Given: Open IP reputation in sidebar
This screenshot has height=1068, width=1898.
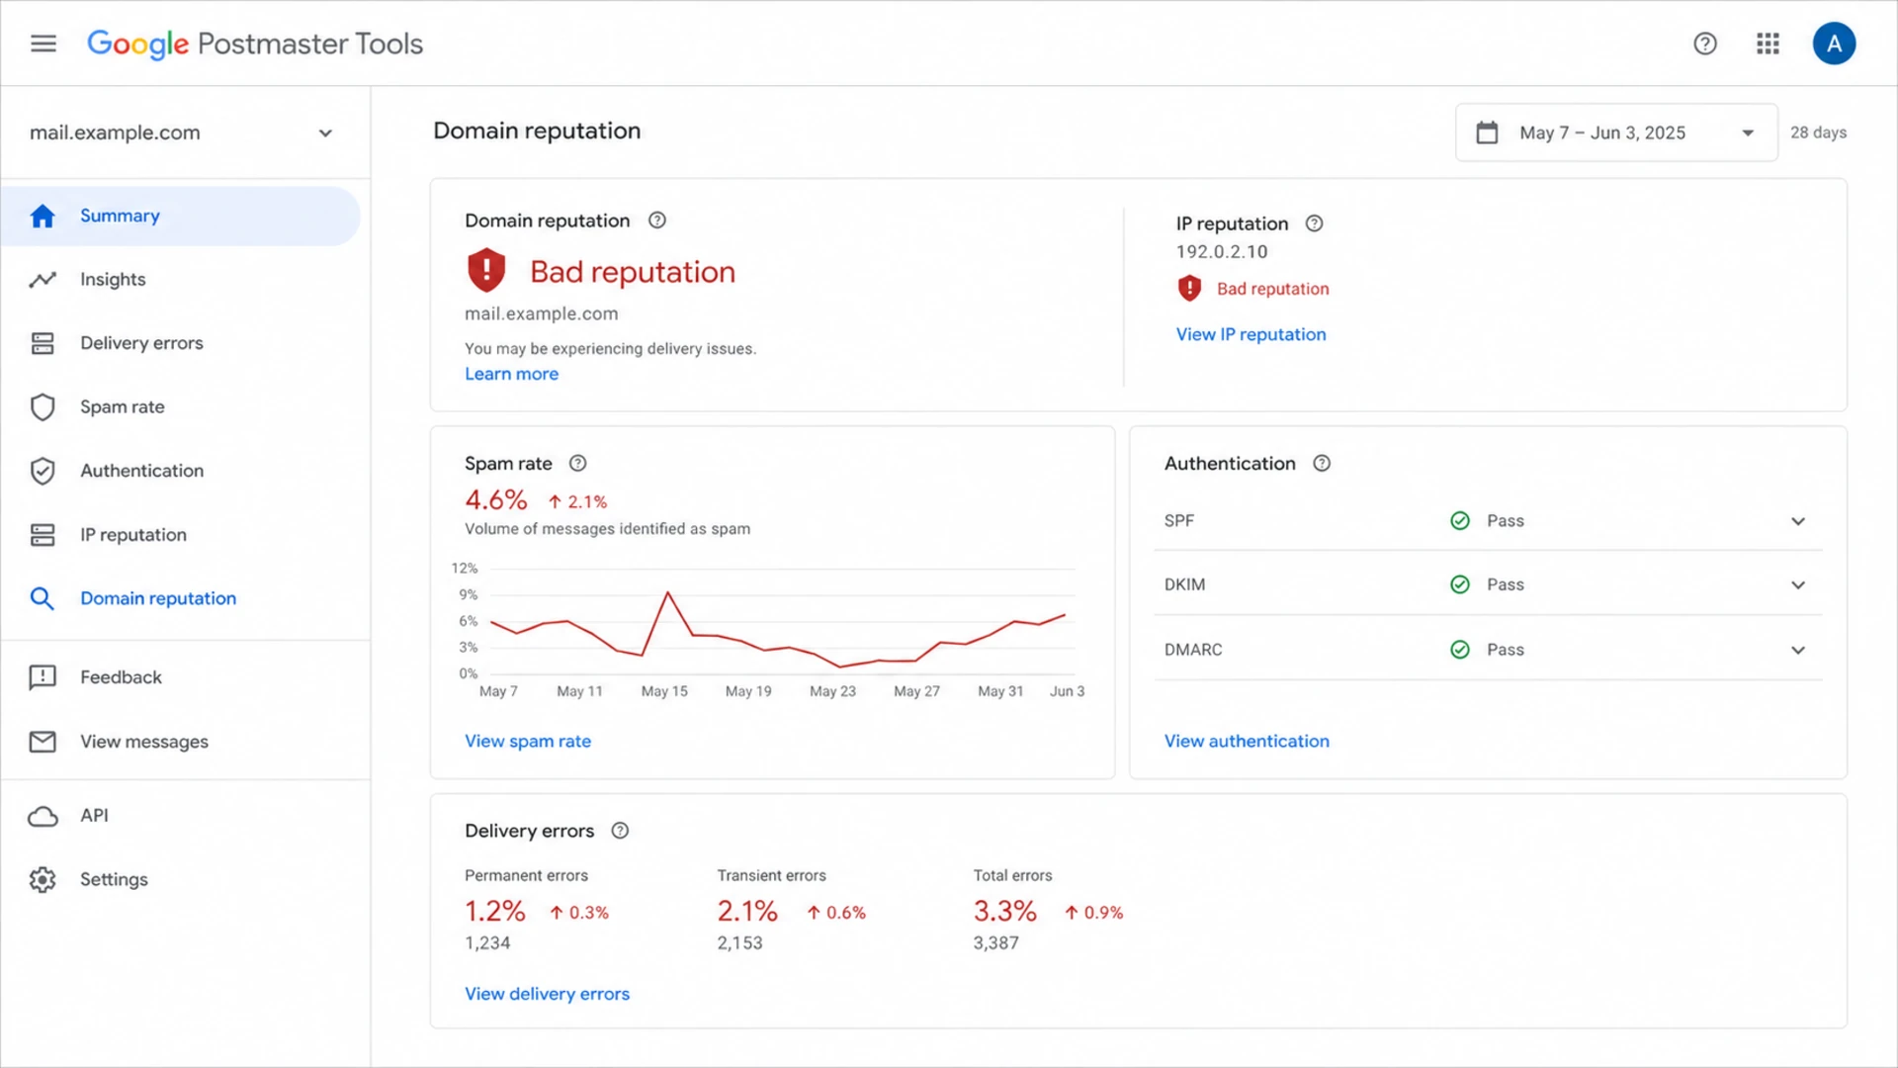Looking at the screenshot, I should (x=133, y=535).
